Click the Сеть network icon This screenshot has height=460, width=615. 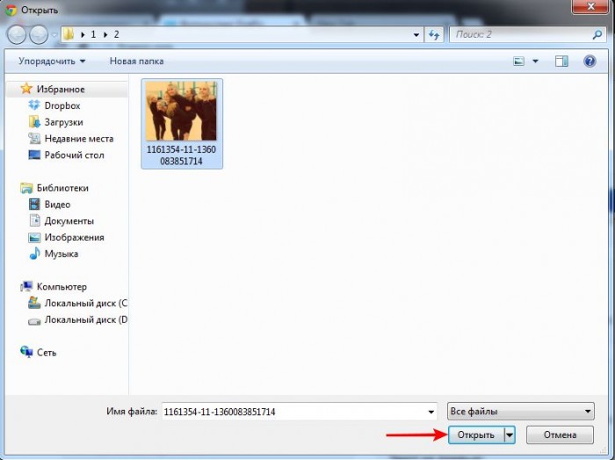[x=26, y=352]
